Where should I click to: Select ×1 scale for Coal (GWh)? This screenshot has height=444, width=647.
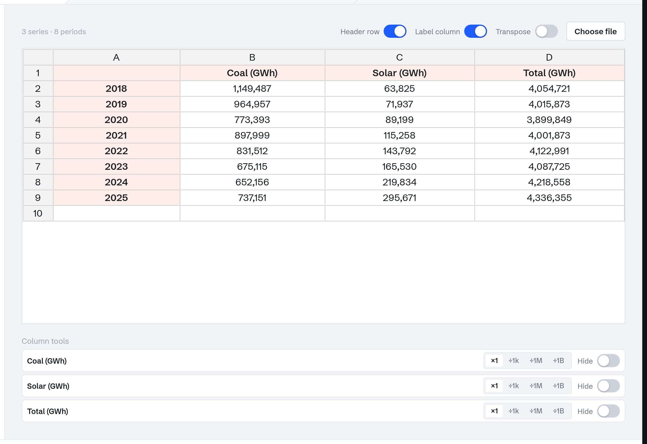coord(494,361)
